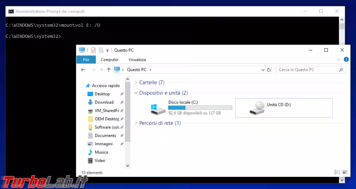Open OEM Desktop in the sidebar
The height and width of the screenshot is (189, 356).
pyautogui.click(x=107, y=119)
